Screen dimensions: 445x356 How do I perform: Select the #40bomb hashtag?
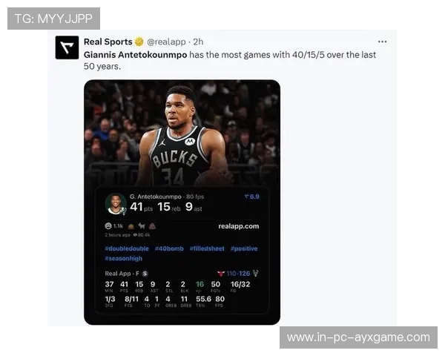point(169,248)
